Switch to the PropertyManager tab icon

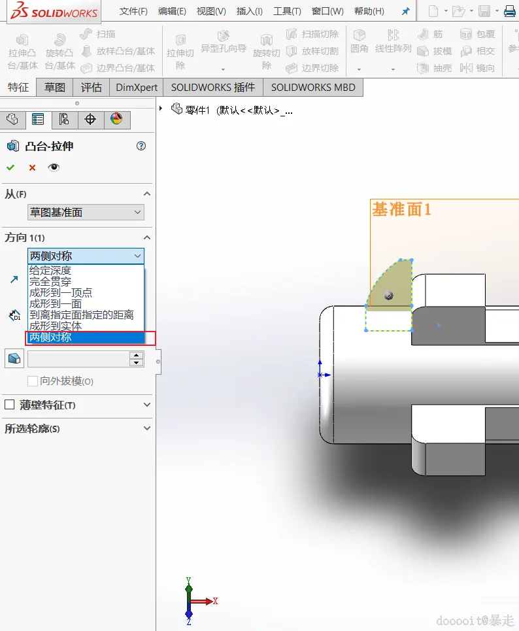click(x=38, y=120)
